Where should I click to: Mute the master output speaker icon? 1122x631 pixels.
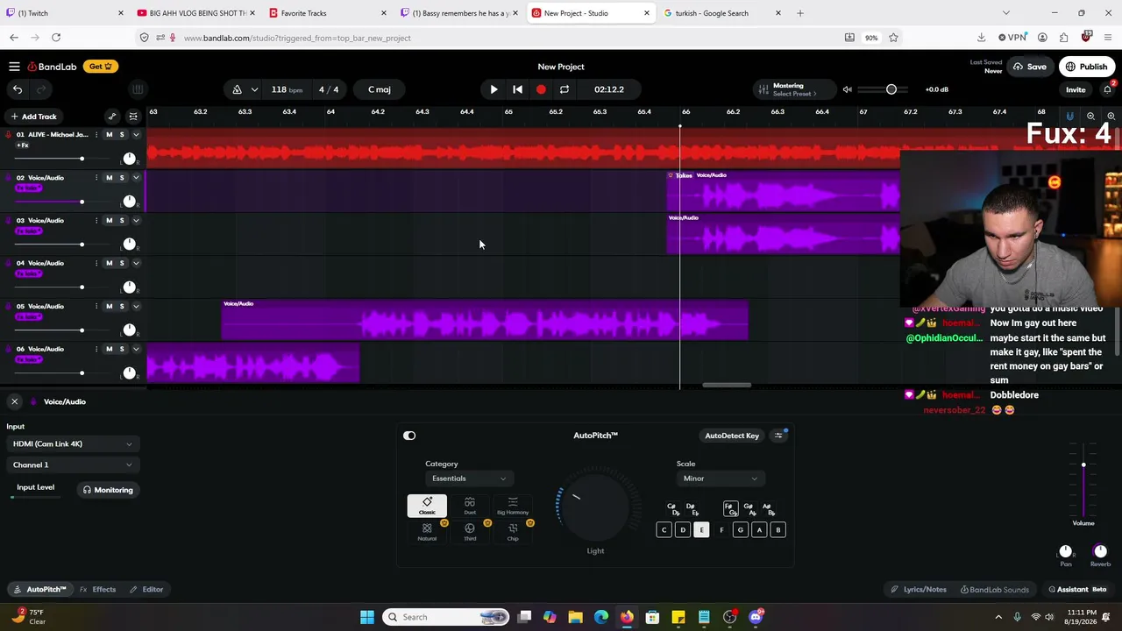(847, 89)
